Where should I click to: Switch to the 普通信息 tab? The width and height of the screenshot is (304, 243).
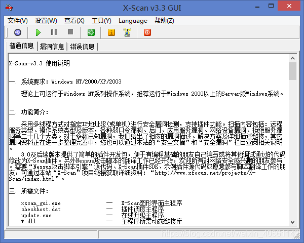(21, 46)
